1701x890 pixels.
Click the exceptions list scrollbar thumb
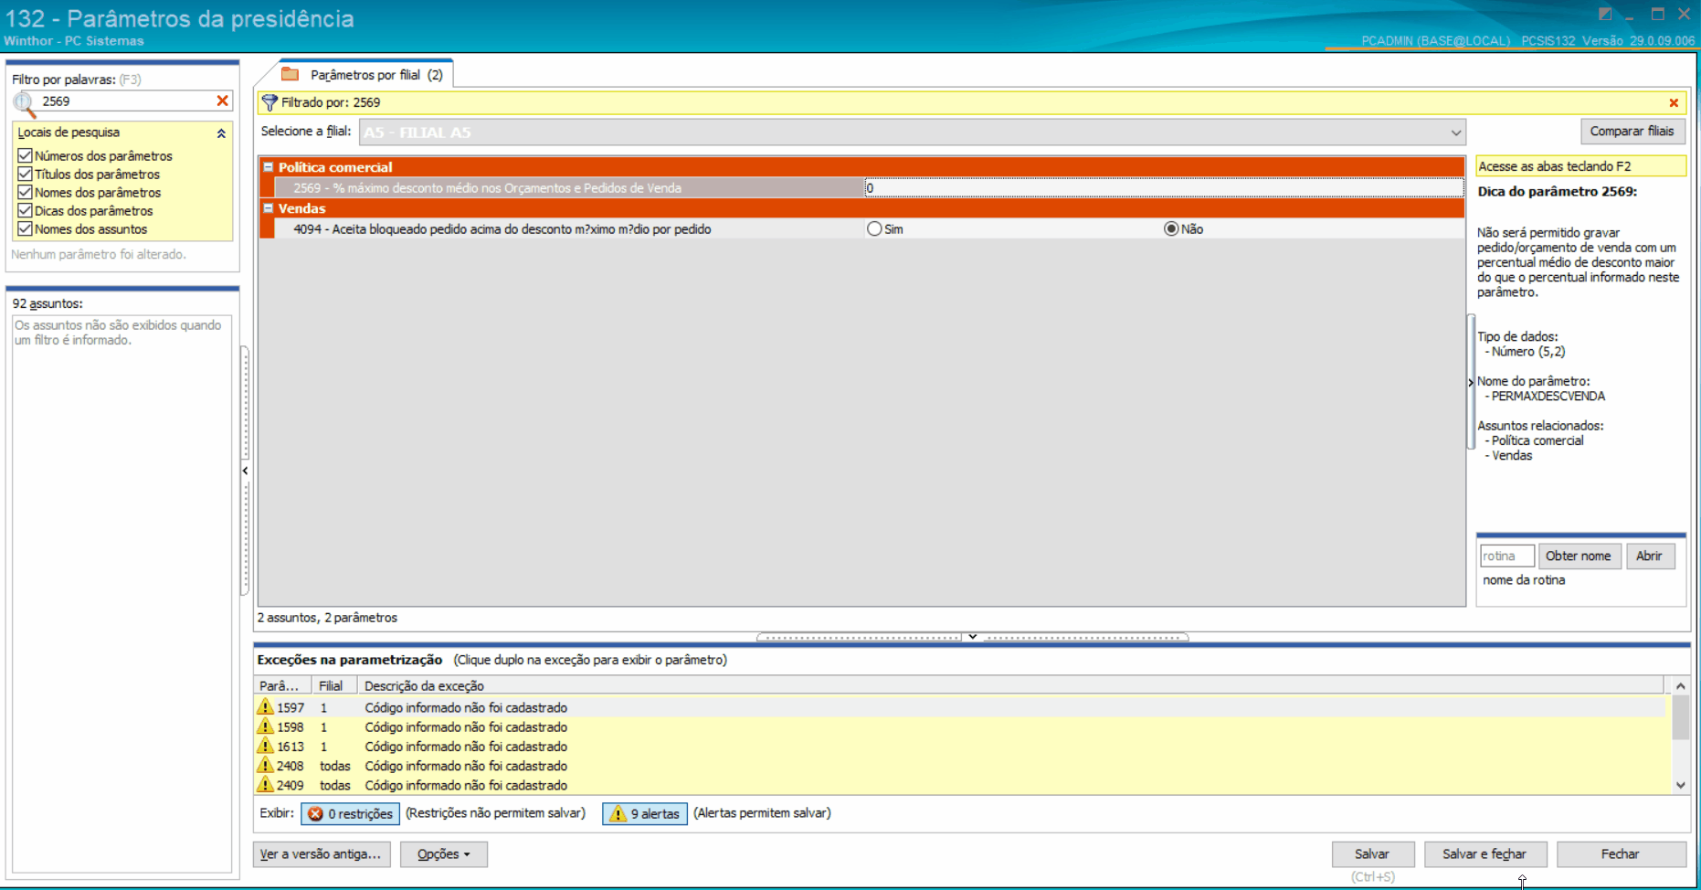pos(1680,717)
